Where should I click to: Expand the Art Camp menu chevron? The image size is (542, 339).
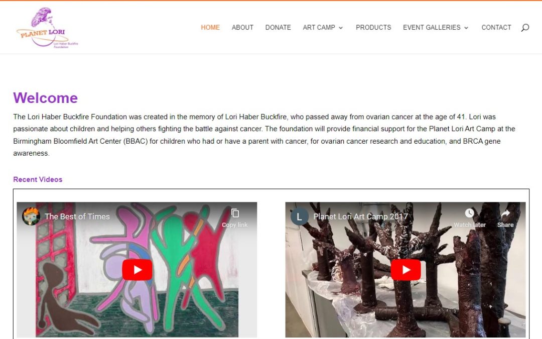[341, 28]
